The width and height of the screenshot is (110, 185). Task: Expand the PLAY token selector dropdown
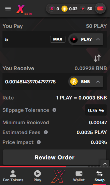pos(86,39)
